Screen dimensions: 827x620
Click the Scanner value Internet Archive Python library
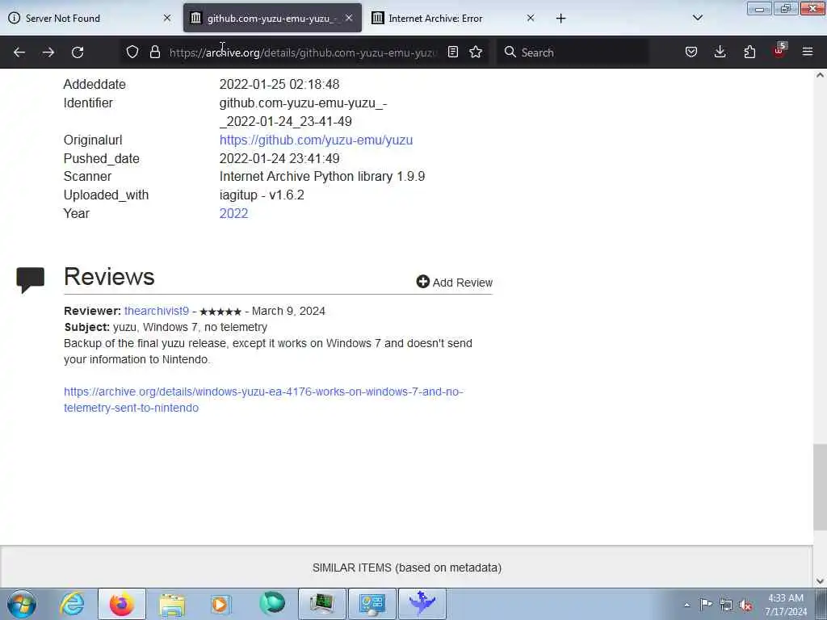pyautogui.click(x=322, y=177)
